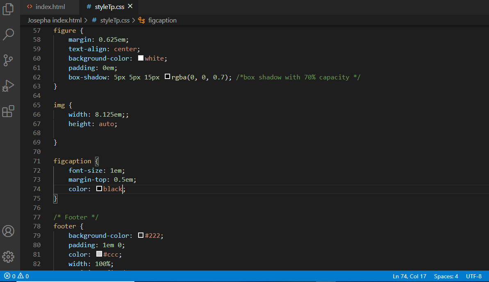Open the Explorer files view
The image size is (489, 282).
click(x=8, y=9)
